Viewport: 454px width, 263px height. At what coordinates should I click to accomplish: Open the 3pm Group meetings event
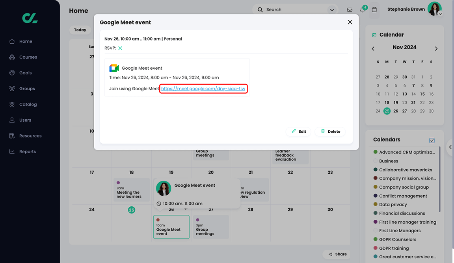[x=211, y=227]
